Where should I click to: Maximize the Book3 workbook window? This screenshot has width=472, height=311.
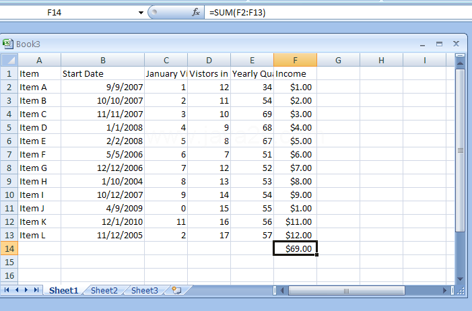pos(439,44)
